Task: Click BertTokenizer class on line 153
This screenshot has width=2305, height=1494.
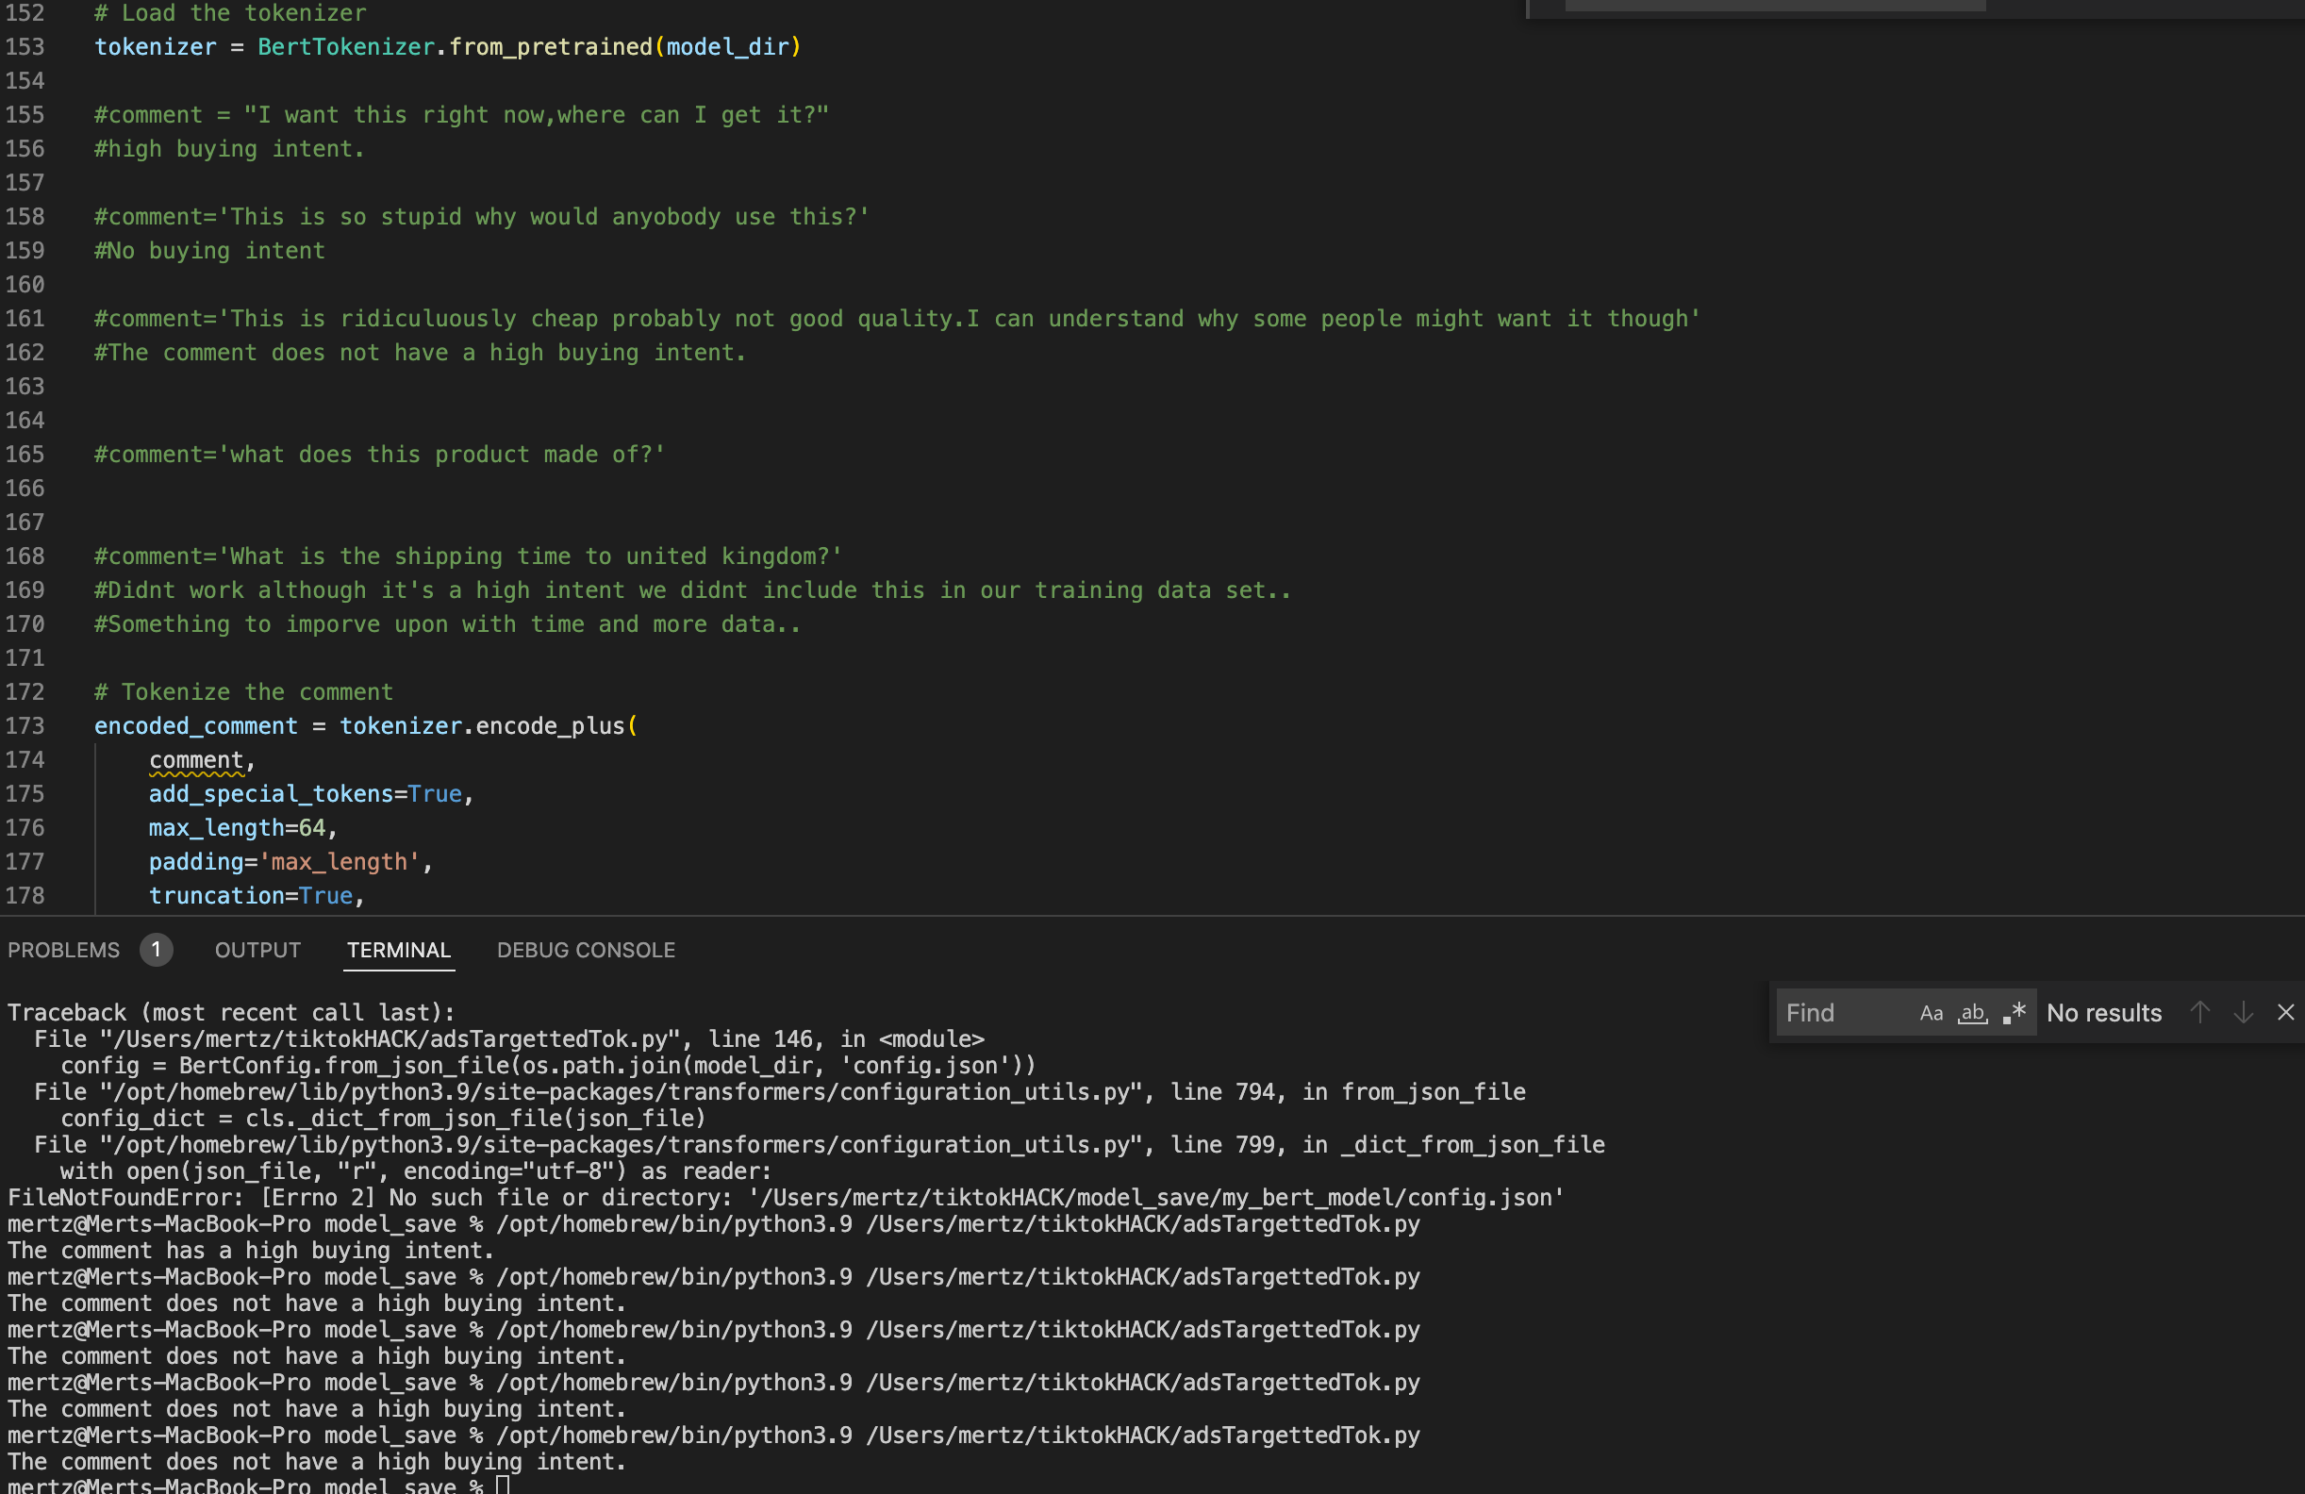Action: pos(346,46)
